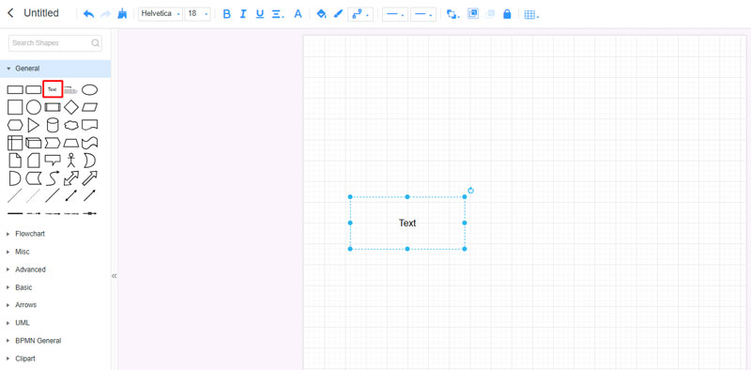The height and width of the screenshot is (370, 751).
Task: Select the cylinder shape
Action: (53, 125)
